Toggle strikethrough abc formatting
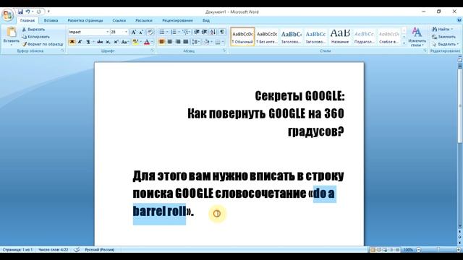 click(x=100, y=42)
